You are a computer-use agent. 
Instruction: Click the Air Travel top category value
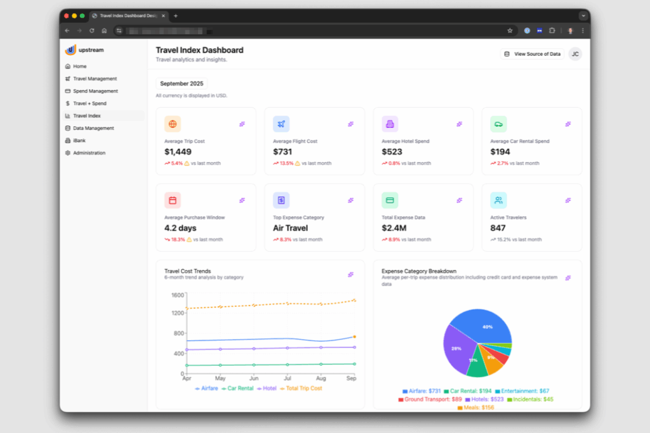tap(290, 228)
